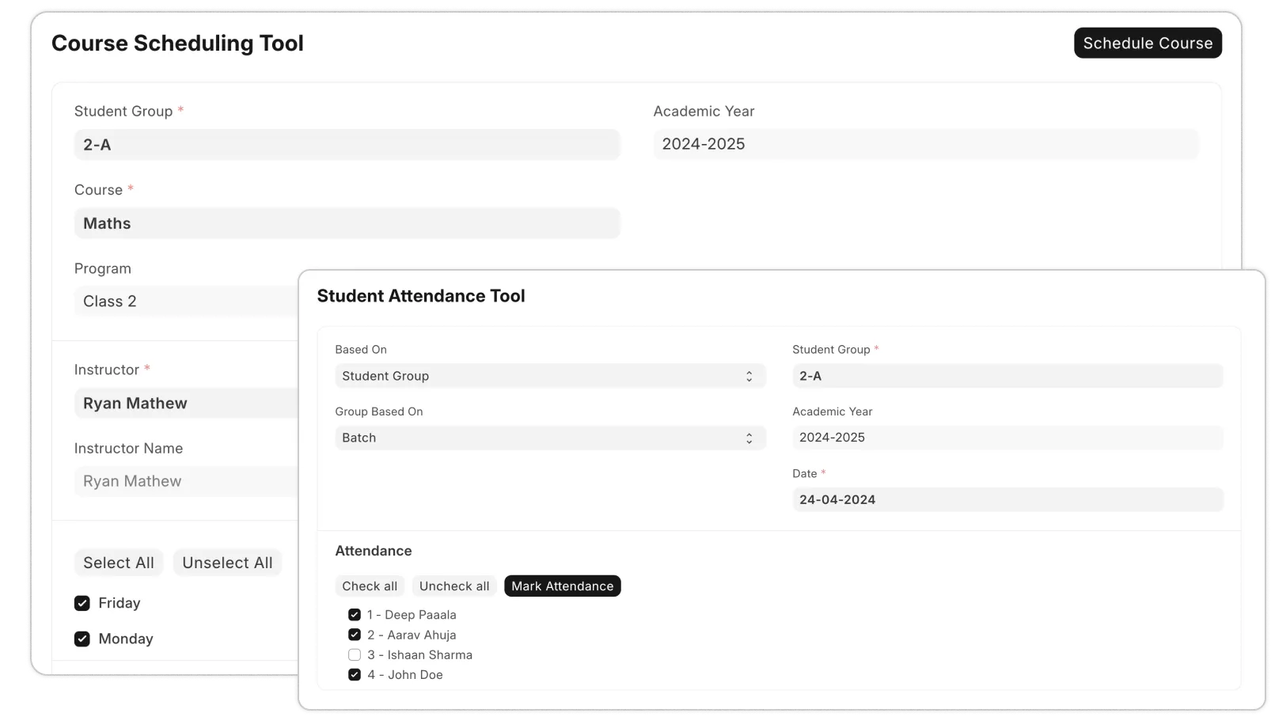Click the Batch dropdown chevron icon
Viewport: 1271px width, 728px height.
(x=748, y=437)
